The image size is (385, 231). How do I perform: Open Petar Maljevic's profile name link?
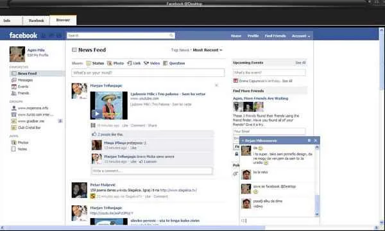pyautogui.click(x=103, y=185)
